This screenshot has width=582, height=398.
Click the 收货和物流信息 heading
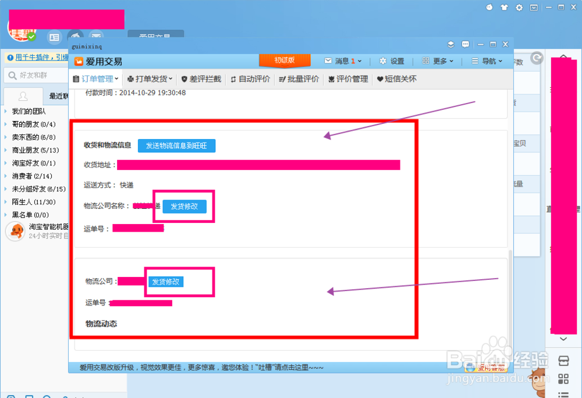click(x=107, y=145)
